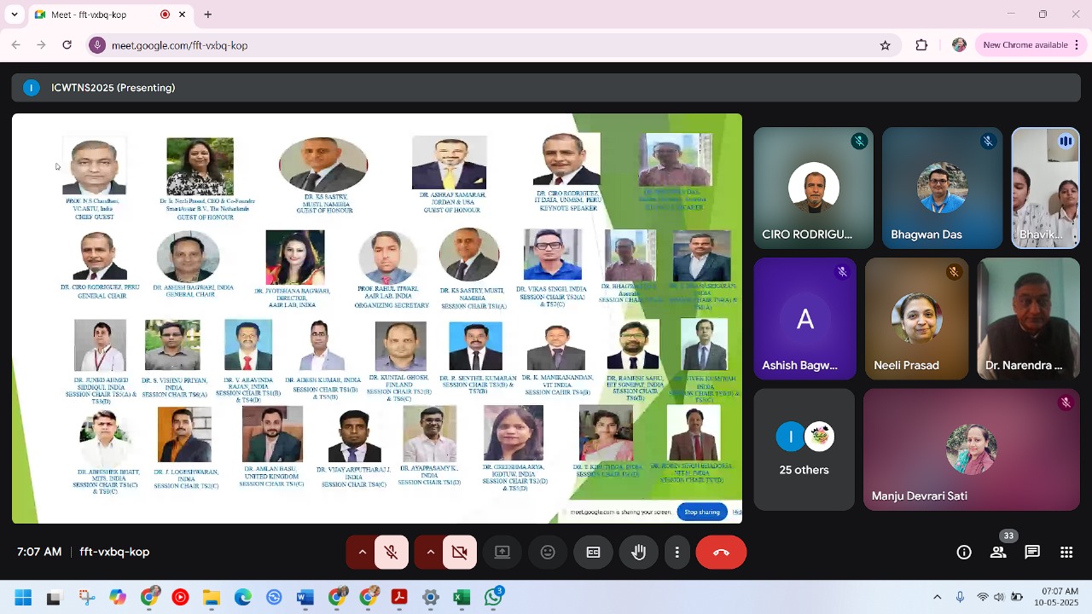This screenshot has width=1092, height=614.
Task: Show the people participants panel
Action: coord(998,553)
